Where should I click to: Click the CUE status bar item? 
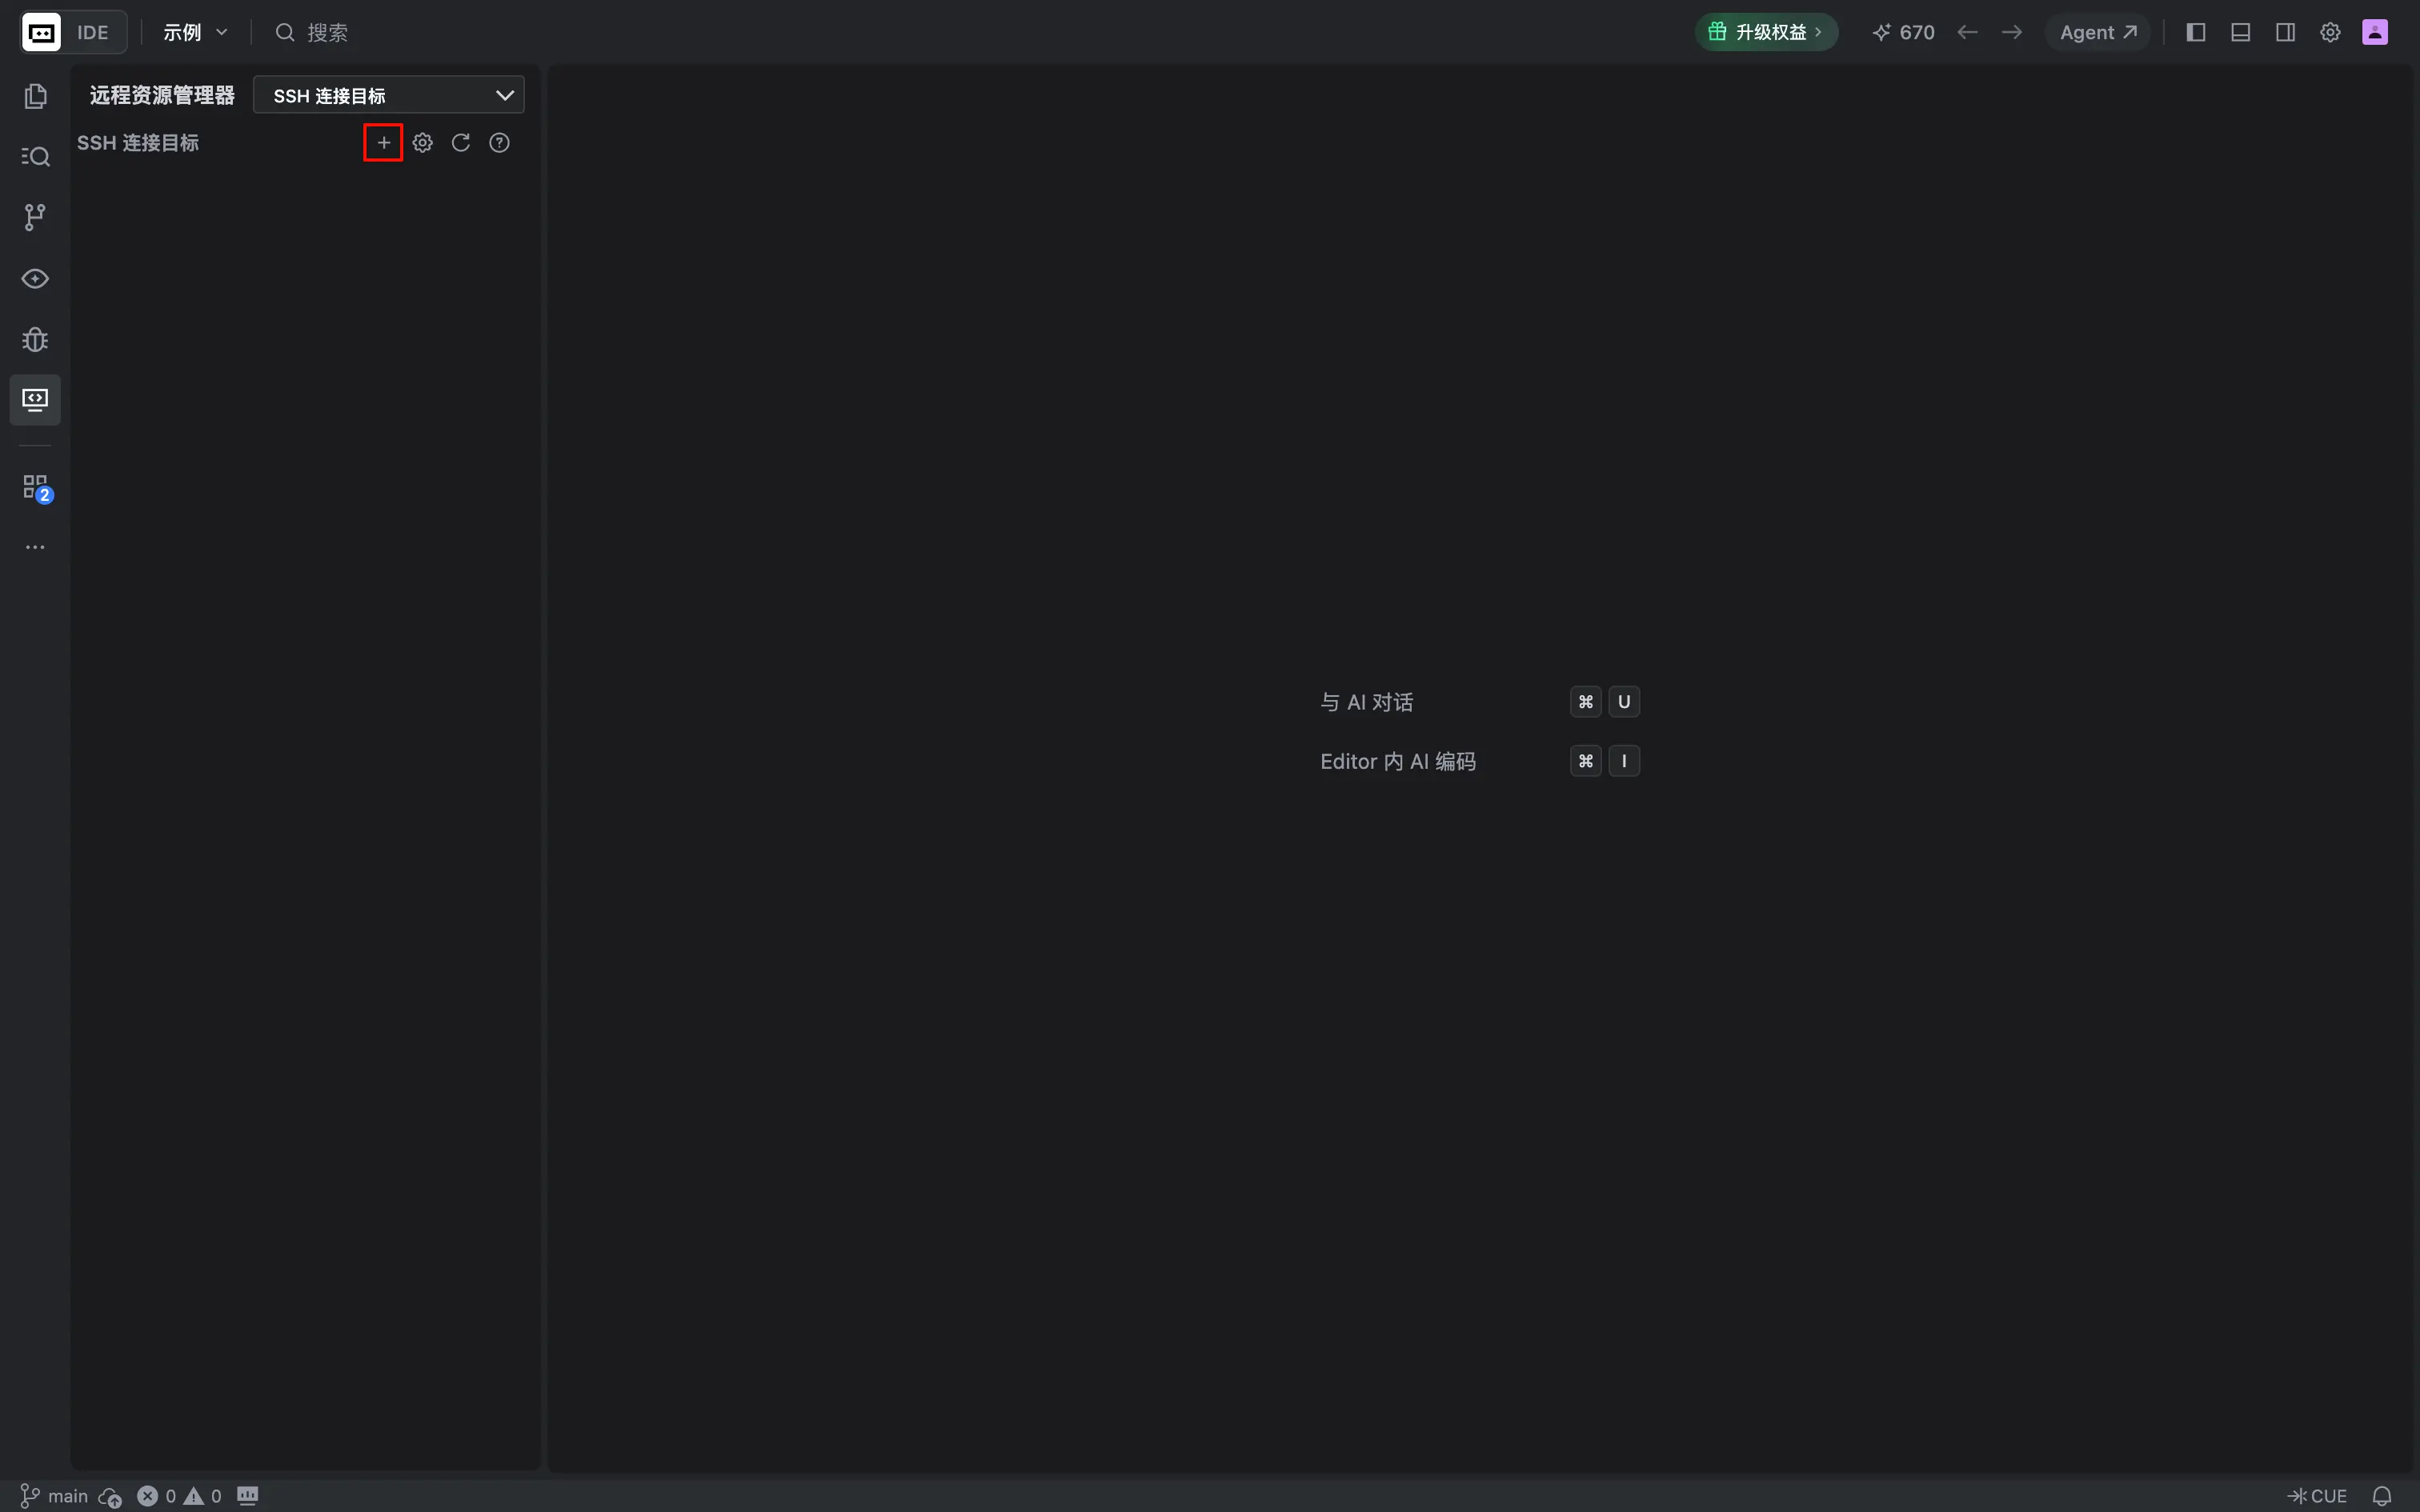[2317, 1496]
